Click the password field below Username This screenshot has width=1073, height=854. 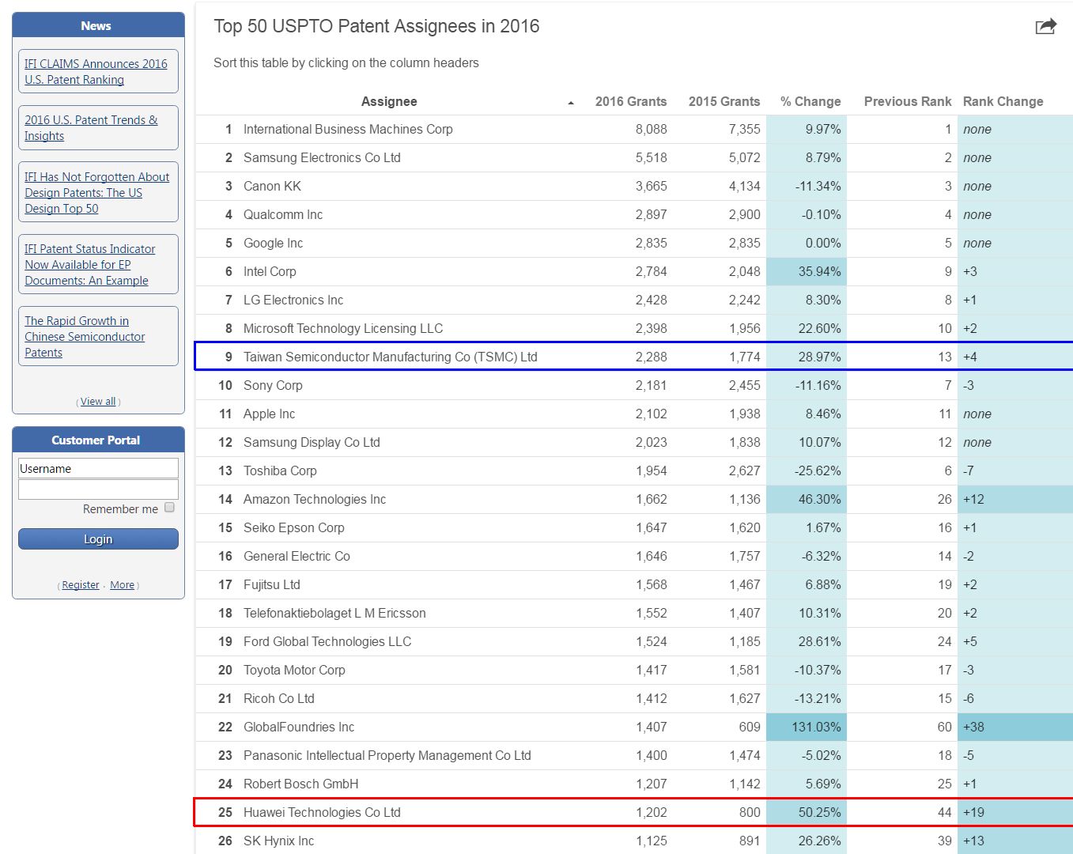tap(98, 489)
